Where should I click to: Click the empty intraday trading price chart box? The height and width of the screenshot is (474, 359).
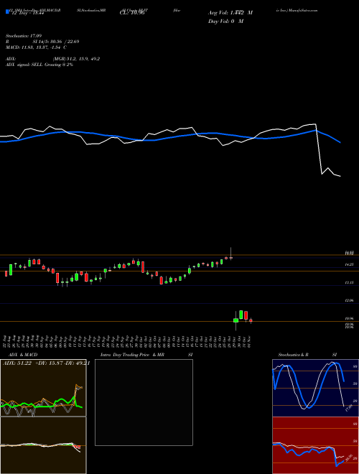tap(144, 402)
